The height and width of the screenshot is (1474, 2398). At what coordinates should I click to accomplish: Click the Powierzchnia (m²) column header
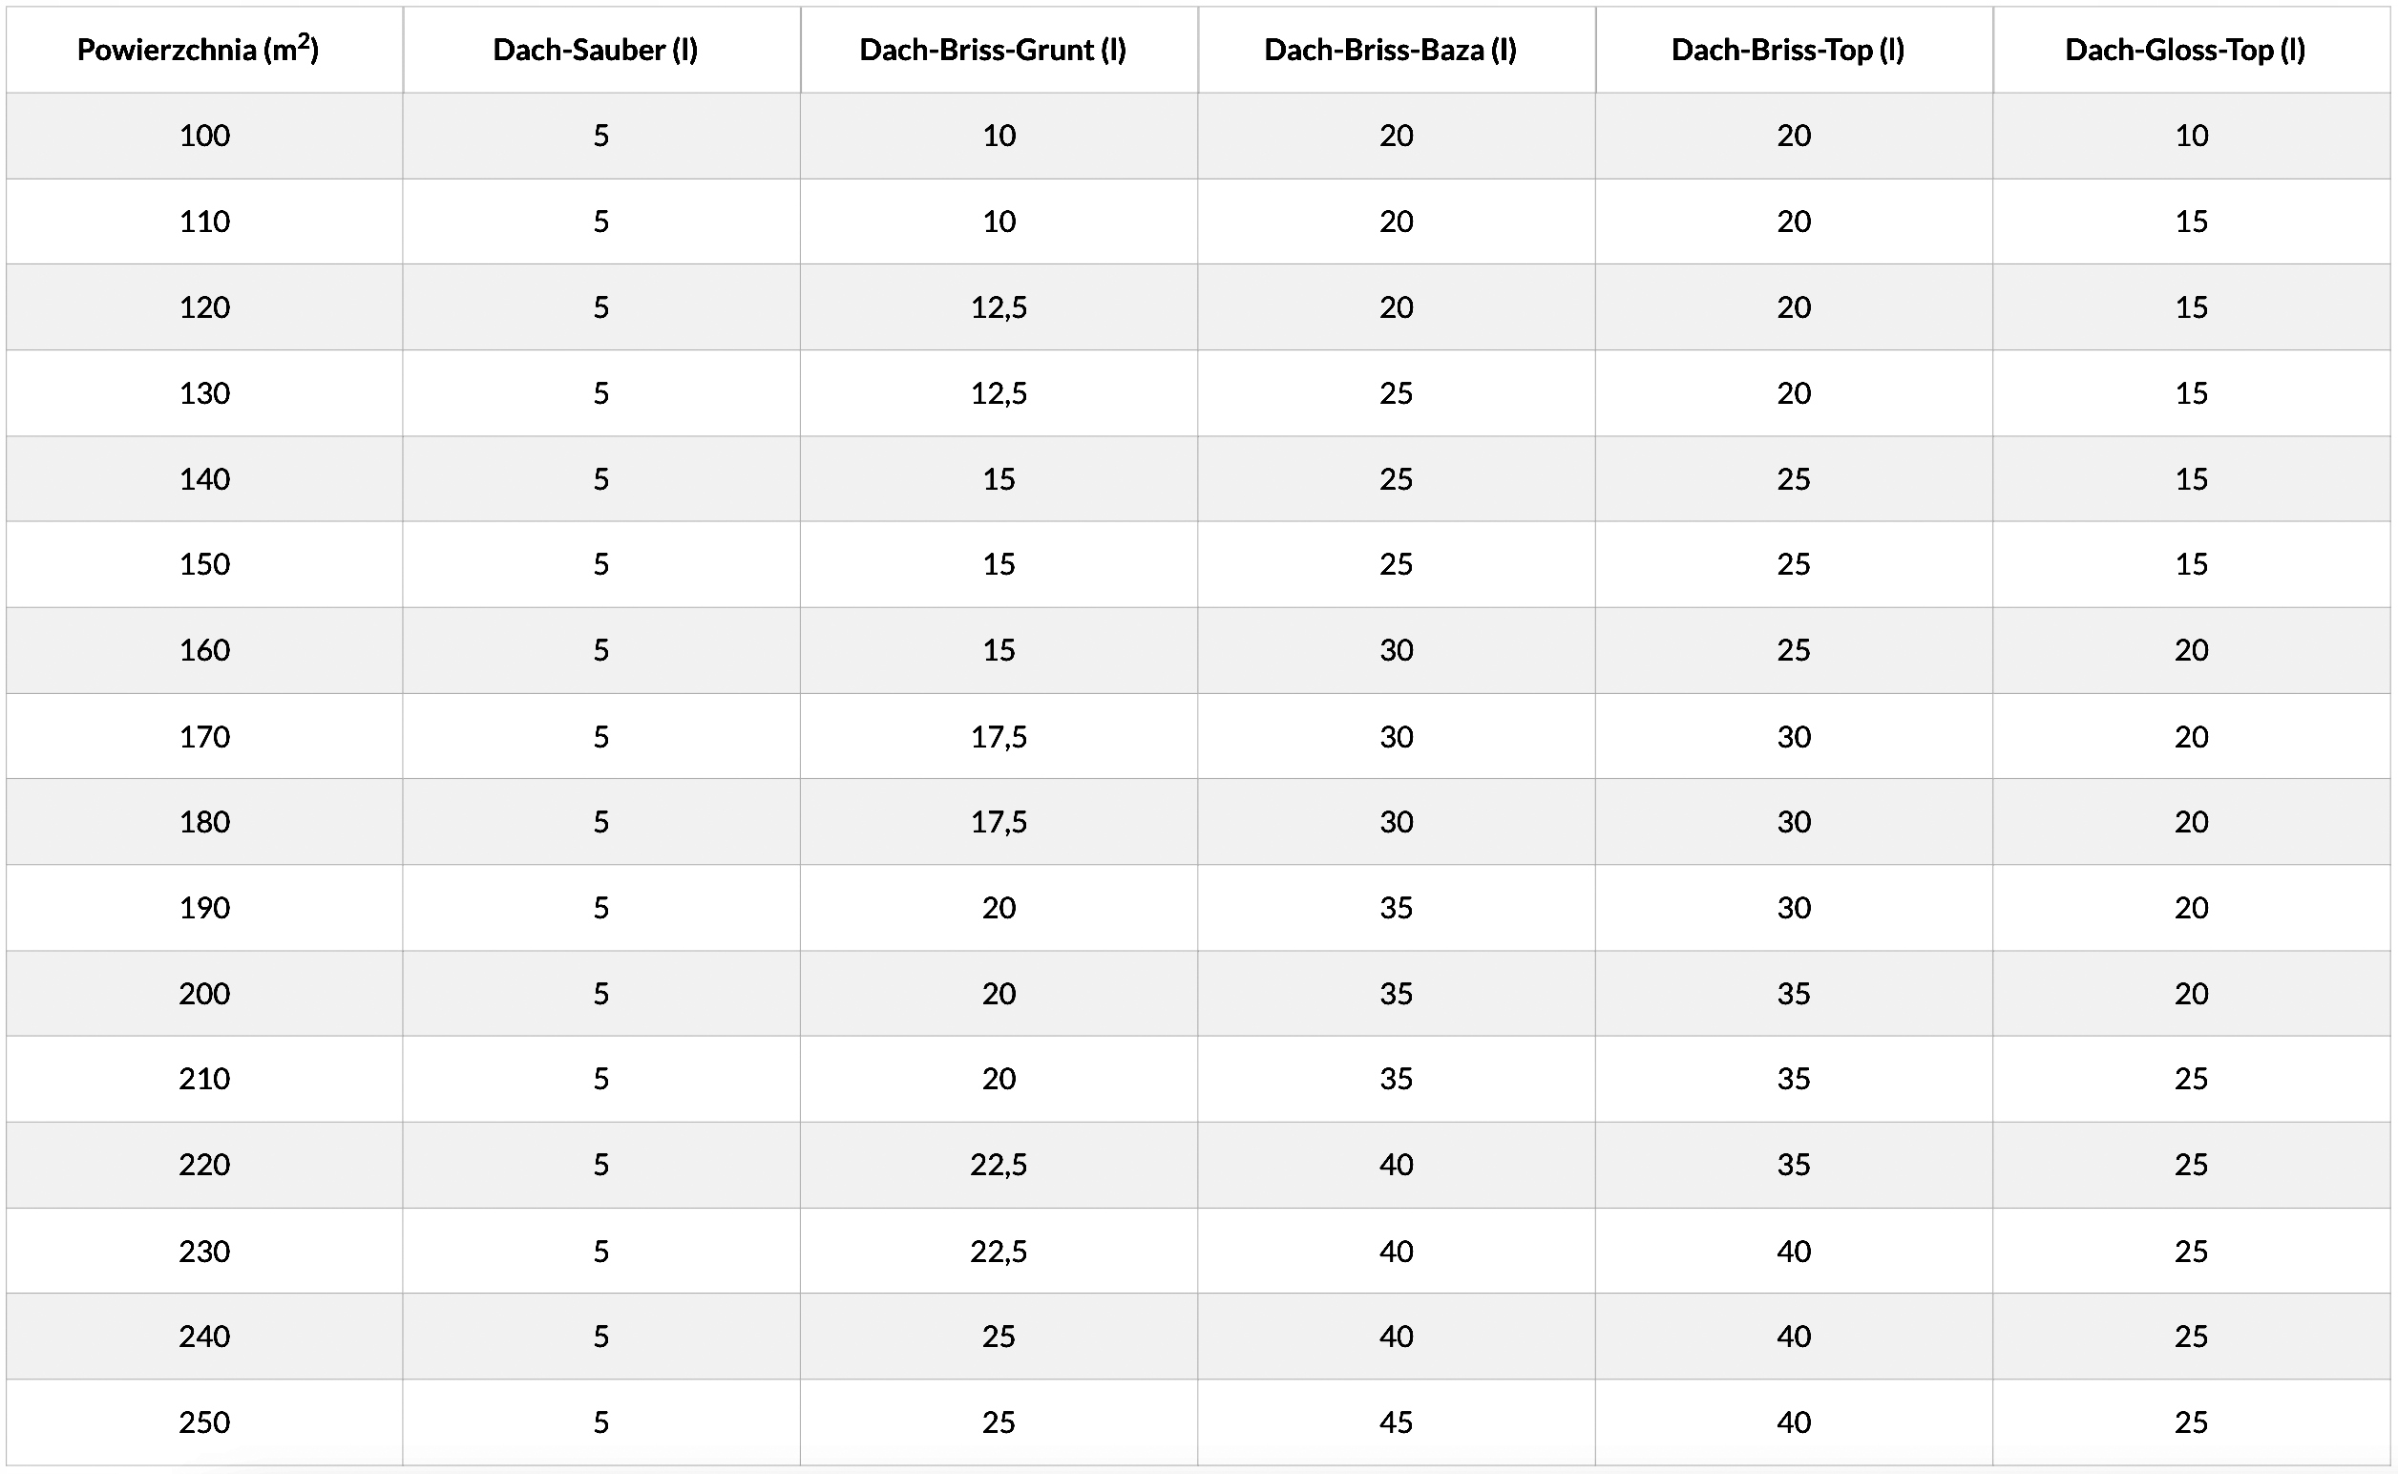(198, 50)
